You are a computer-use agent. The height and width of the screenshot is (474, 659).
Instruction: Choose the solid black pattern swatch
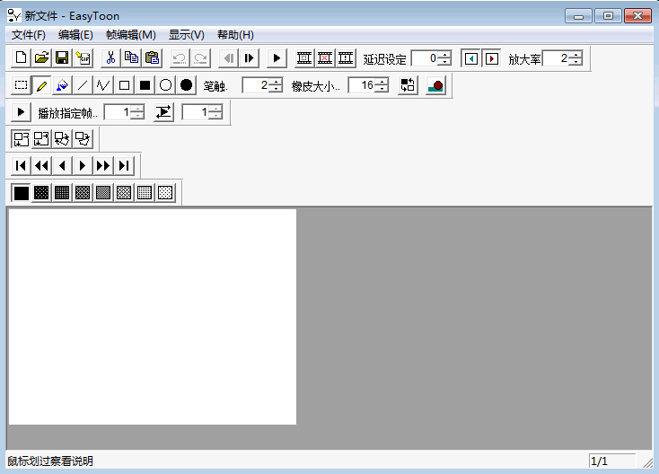(21, 193)
